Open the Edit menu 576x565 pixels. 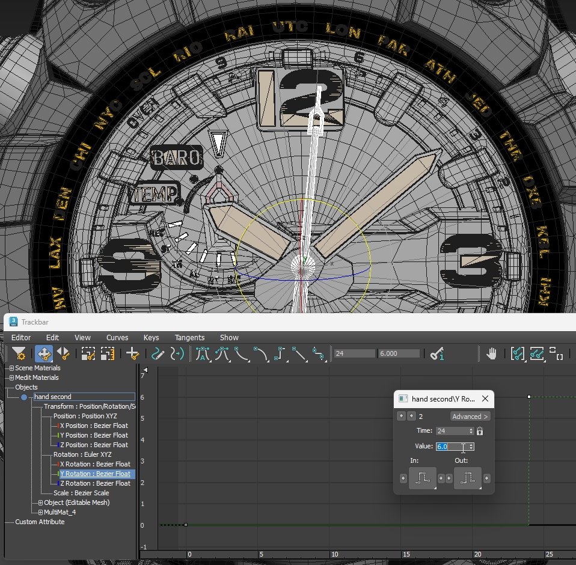point(52,337)
